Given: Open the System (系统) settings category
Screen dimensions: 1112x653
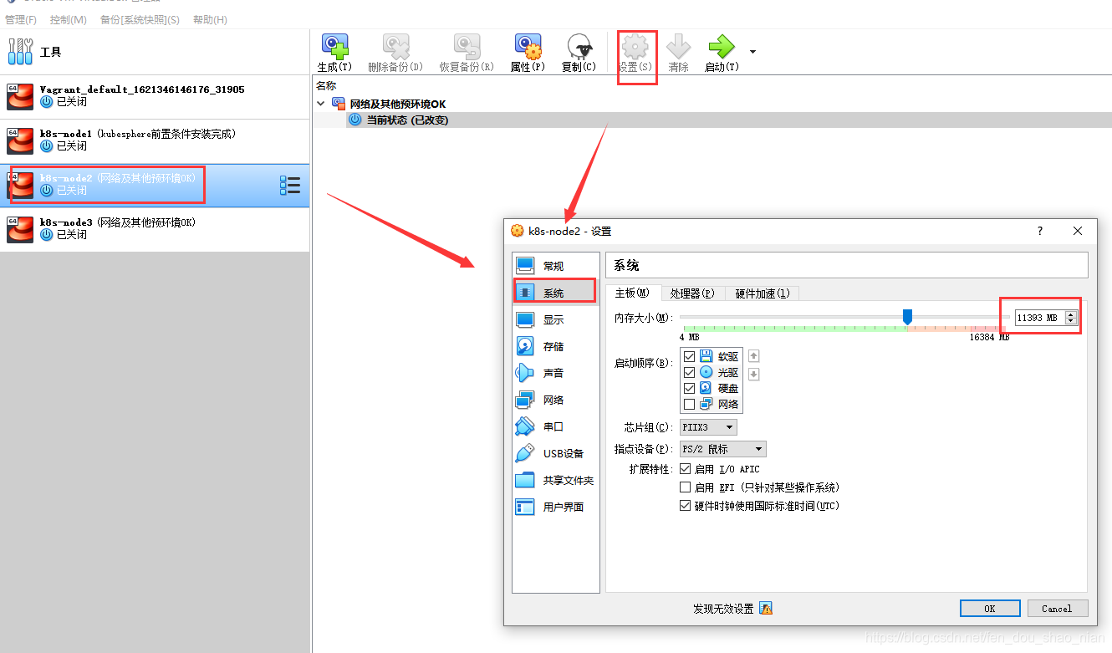Looking at the screenshot, I should point(555,293).
